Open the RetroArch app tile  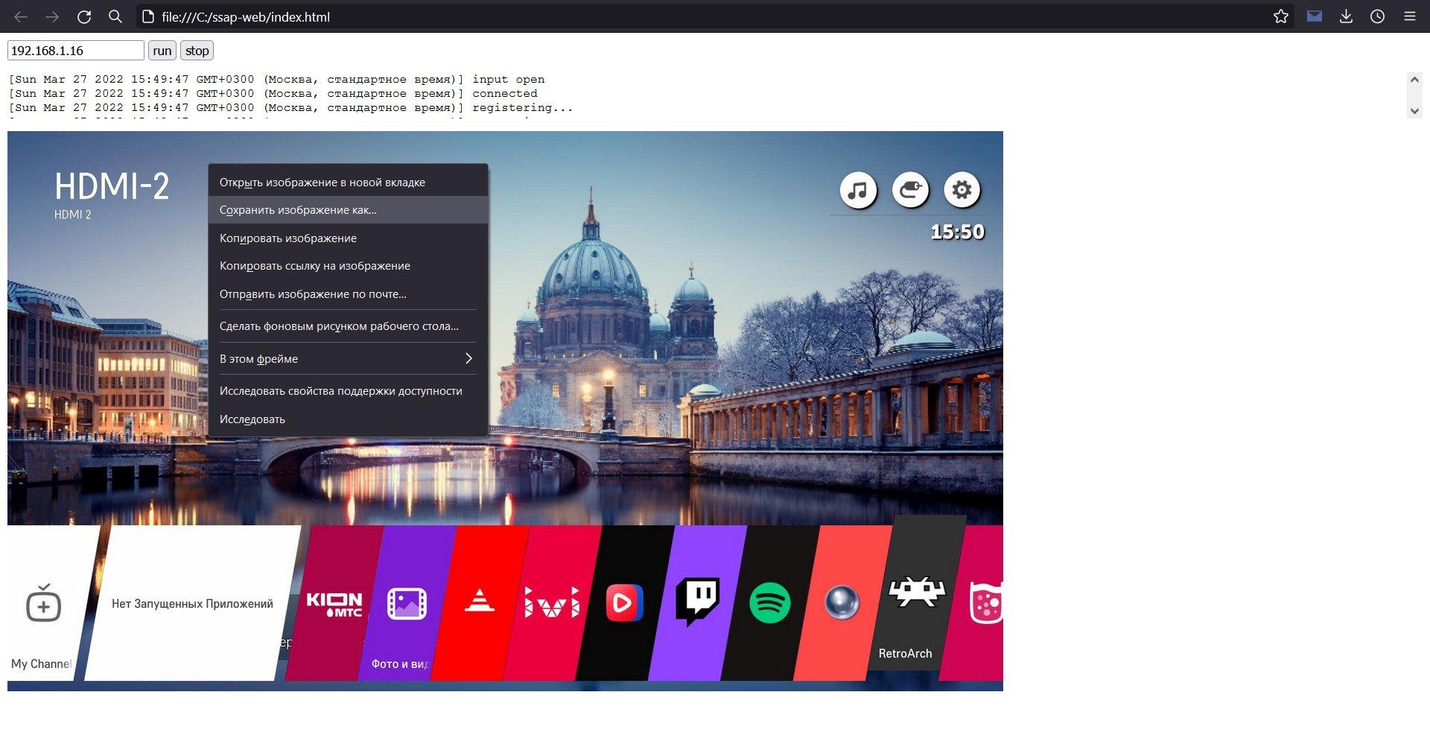click(x=916, y=603)
